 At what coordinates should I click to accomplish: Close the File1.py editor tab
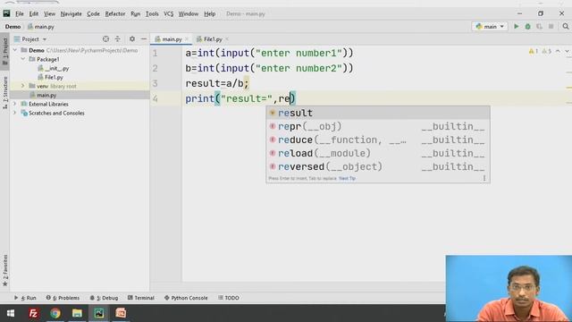coord(227,39)
